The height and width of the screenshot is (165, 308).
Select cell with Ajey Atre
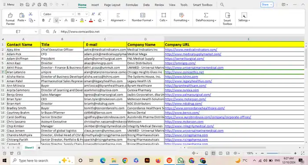tap(23, 49)
